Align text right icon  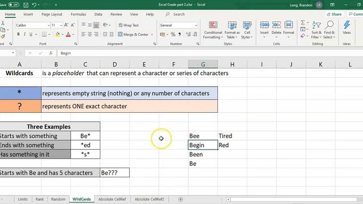pyautogui.click(x=96, y=35)
